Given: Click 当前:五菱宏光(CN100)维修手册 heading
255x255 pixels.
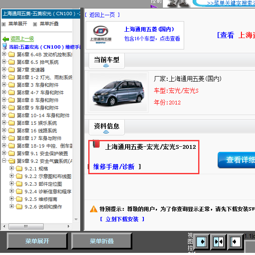Looking at the screenshot, I should (45, 47).
